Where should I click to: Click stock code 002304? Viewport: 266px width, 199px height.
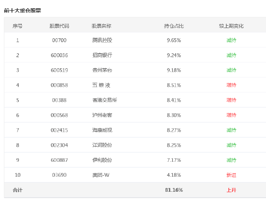coord(59,145)
